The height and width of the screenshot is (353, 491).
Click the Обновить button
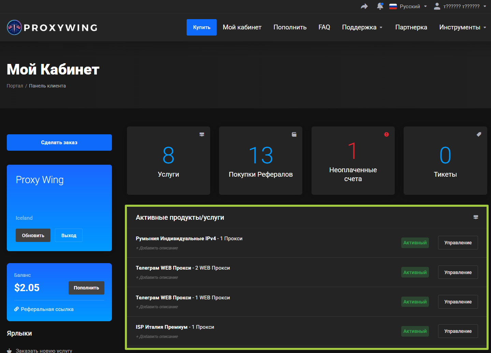pyautogui.click(x=33, y=235)
